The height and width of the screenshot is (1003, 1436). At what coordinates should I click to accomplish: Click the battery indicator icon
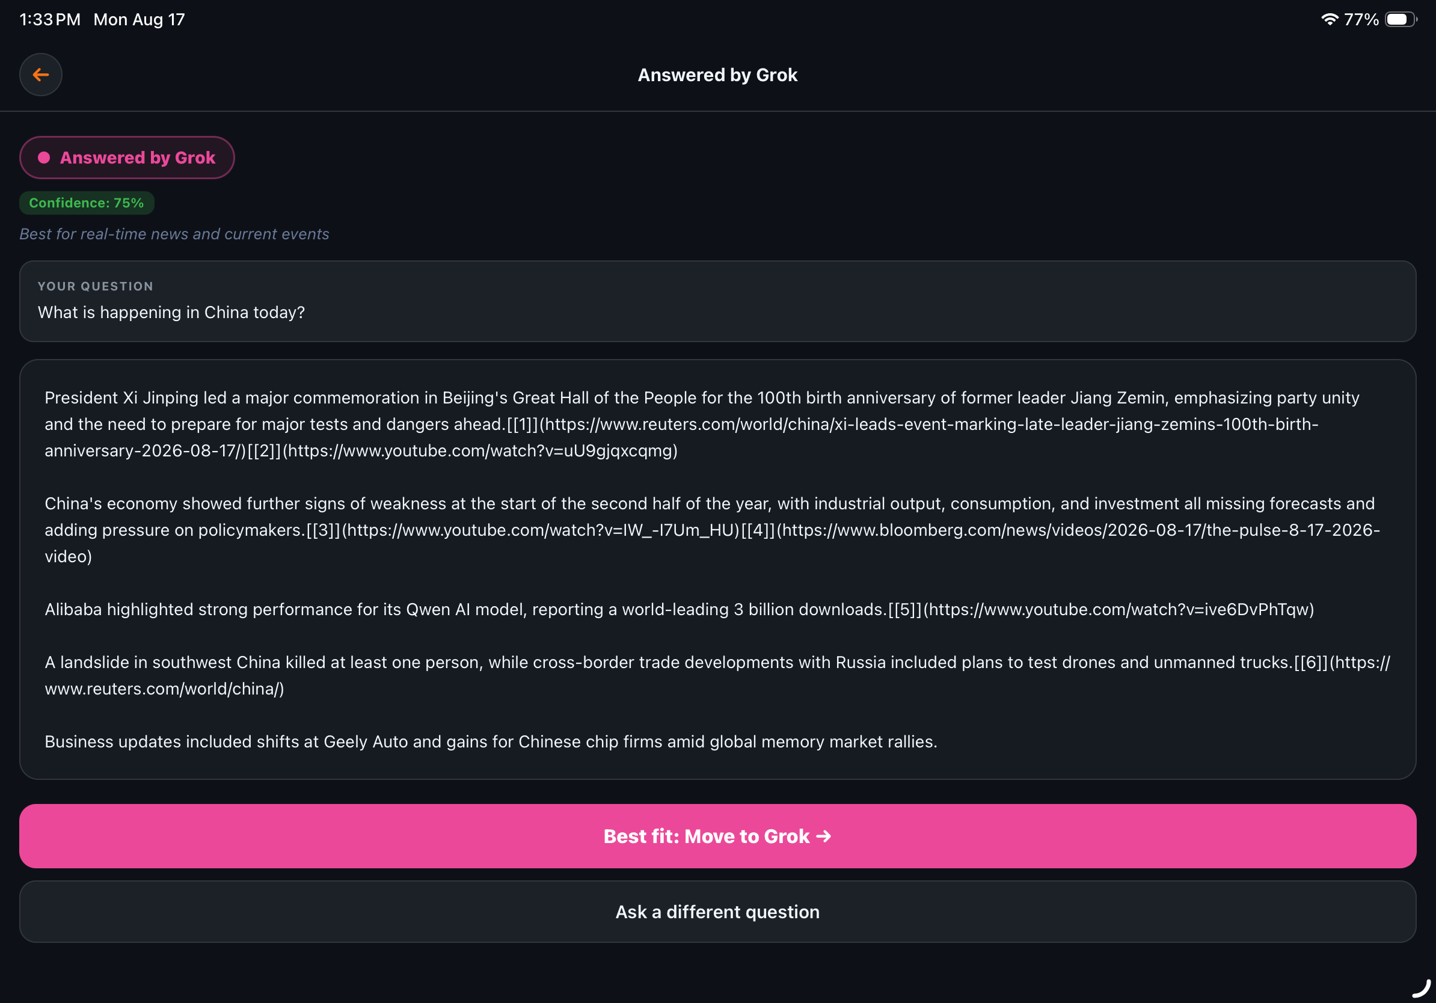click(1401, 19)
